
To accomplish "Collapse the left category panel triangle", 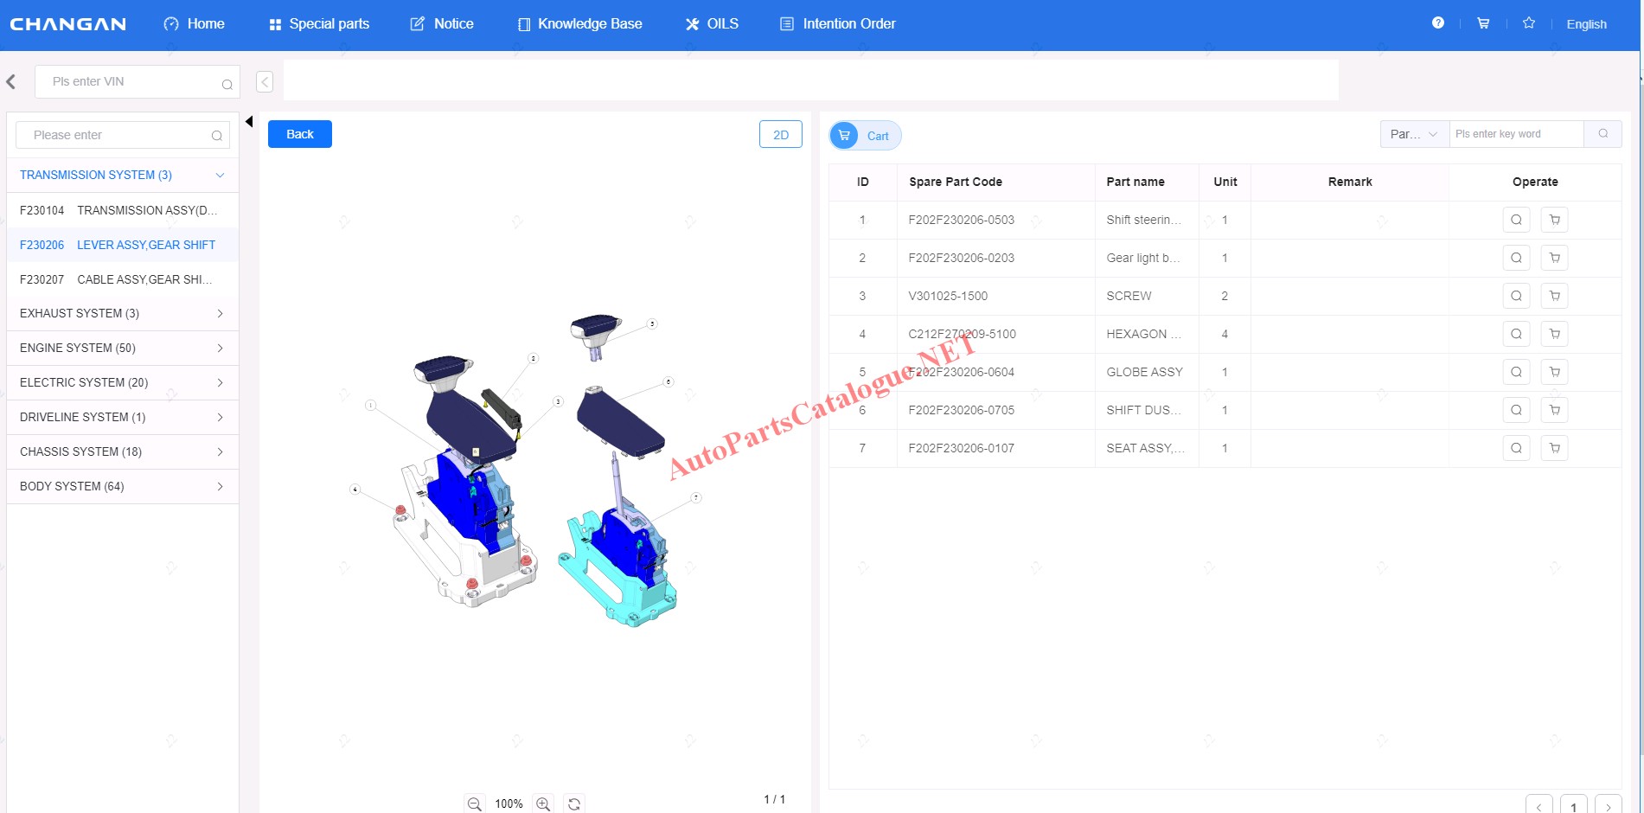I will pos(249,122).
